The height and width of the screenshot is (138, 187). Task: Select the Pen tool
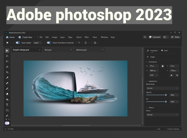coord(7,116)
